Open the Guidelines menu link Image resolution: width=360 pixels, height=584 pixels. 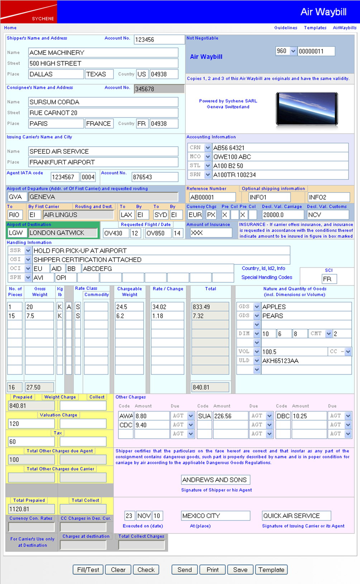click(286, 28)
